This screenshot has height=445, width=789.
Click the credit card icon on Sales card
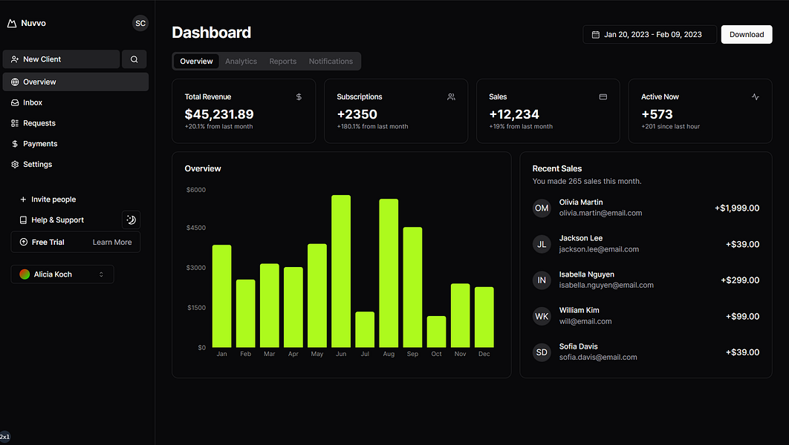(x=603, y=96)
